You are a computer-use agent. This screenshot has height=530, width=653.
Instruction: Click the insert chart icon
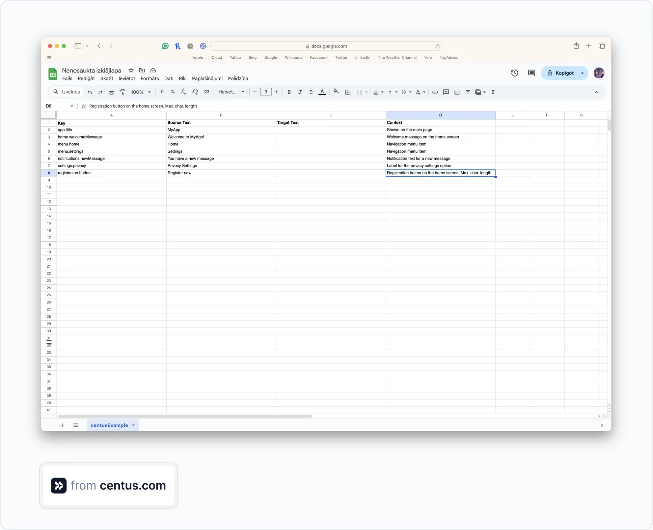tap(457, 92)
